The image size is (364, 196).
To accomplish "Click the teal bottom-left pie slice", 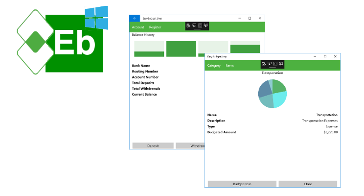I will [267, 101].
